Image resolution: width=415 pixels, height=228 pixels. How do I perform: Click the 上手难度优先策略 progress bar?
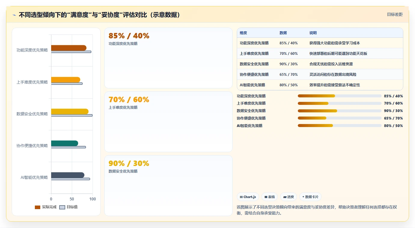coord(340,103)
